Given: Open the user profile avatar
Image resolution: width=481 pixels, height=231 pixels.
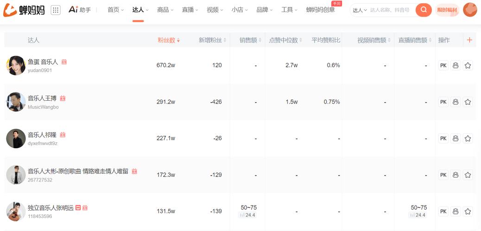Looking at the screenshot, I should coord(469,10).
